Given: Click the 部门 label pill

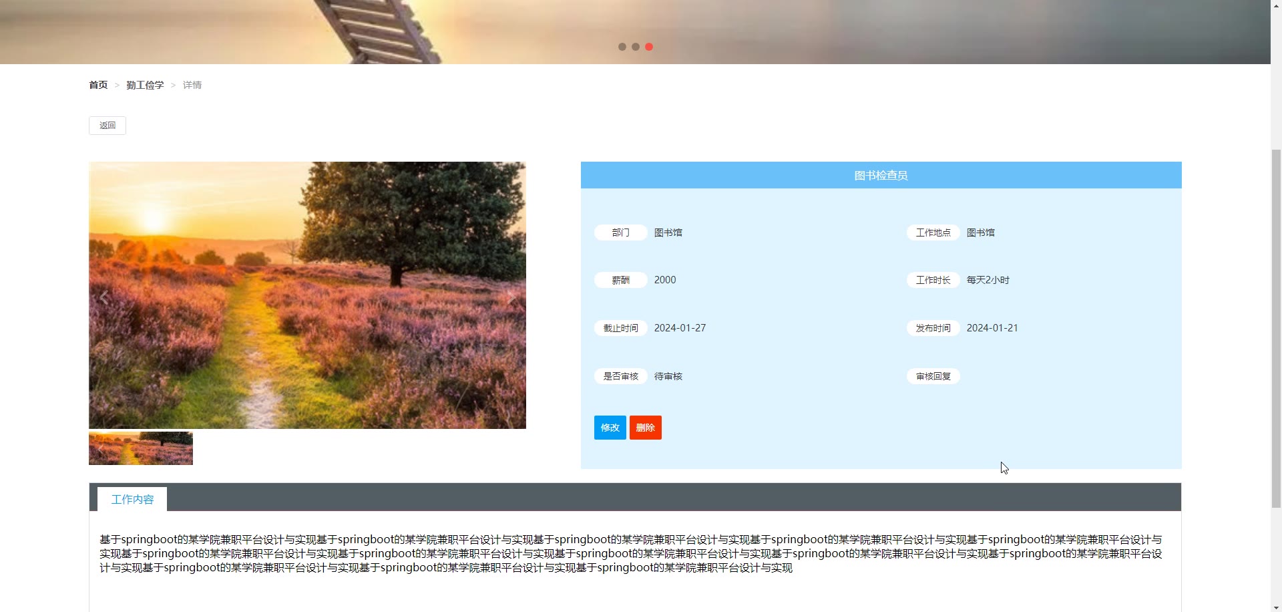Looking at the screenshot, I should tap(621, 233).
